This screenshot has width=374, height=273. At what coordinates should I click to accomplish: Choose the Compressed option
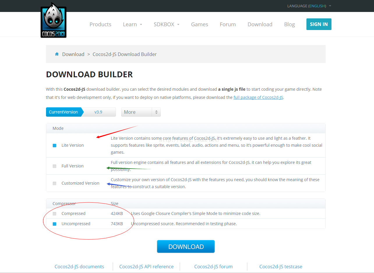point(54,213)
